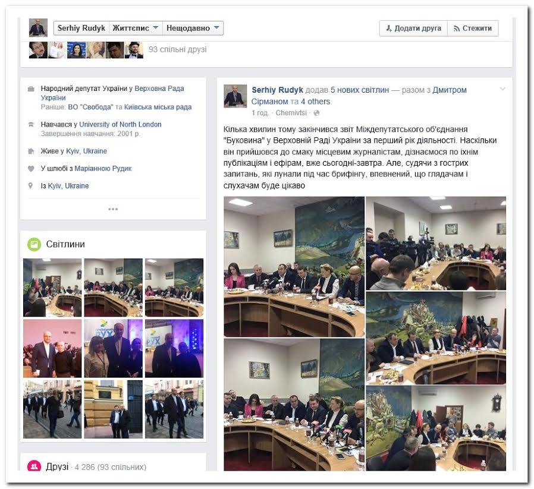
Task: Click the green Світлини photos icon
Action: (x=34, y=244)
